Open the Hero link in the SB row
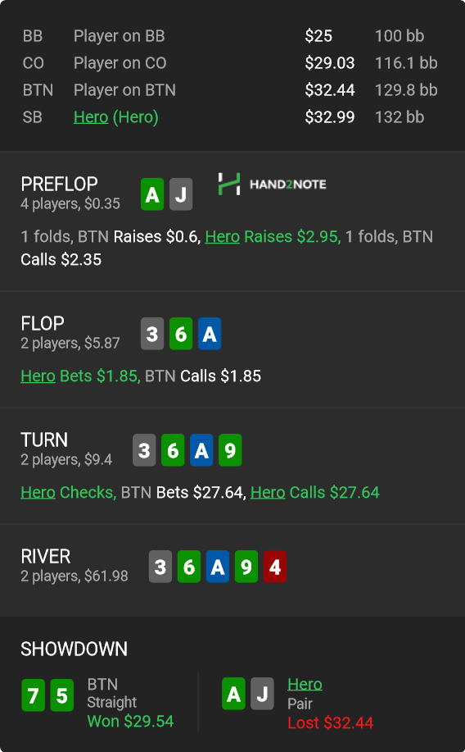 click(x=91, y=117)
